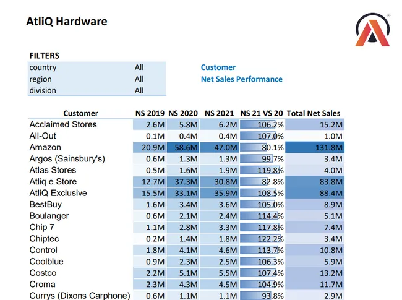This screenshot has width=402, height=300.
Task: Click the AtliQ Hardware title
Action: click(x=67, y=22)
